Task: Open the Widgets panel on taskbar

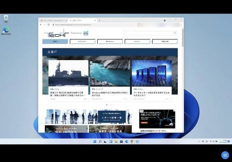Action: [111, 142]
